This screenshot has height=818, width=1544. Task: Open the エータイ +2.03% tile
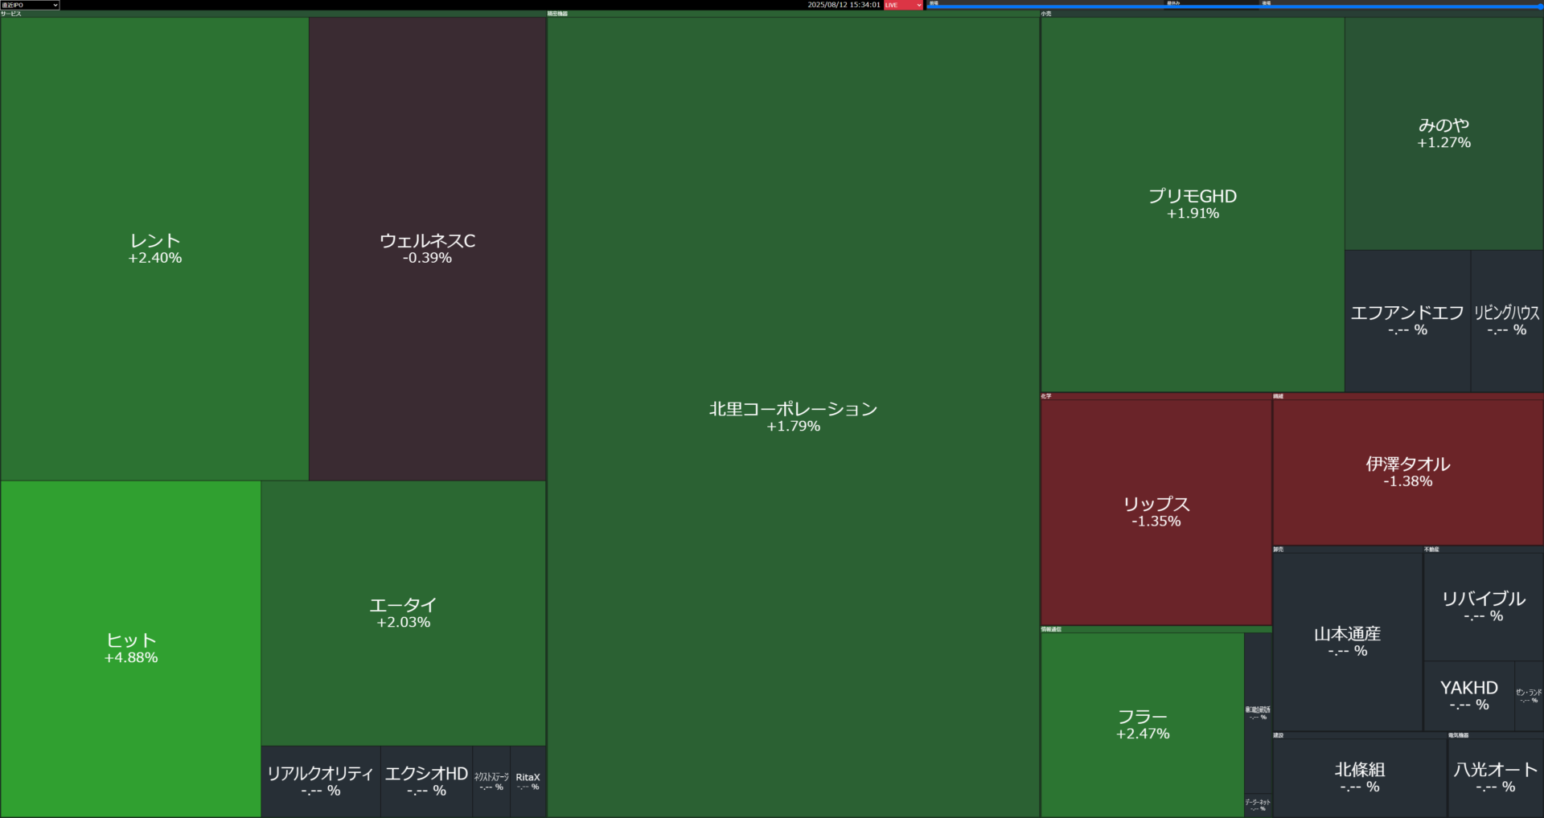404,613
